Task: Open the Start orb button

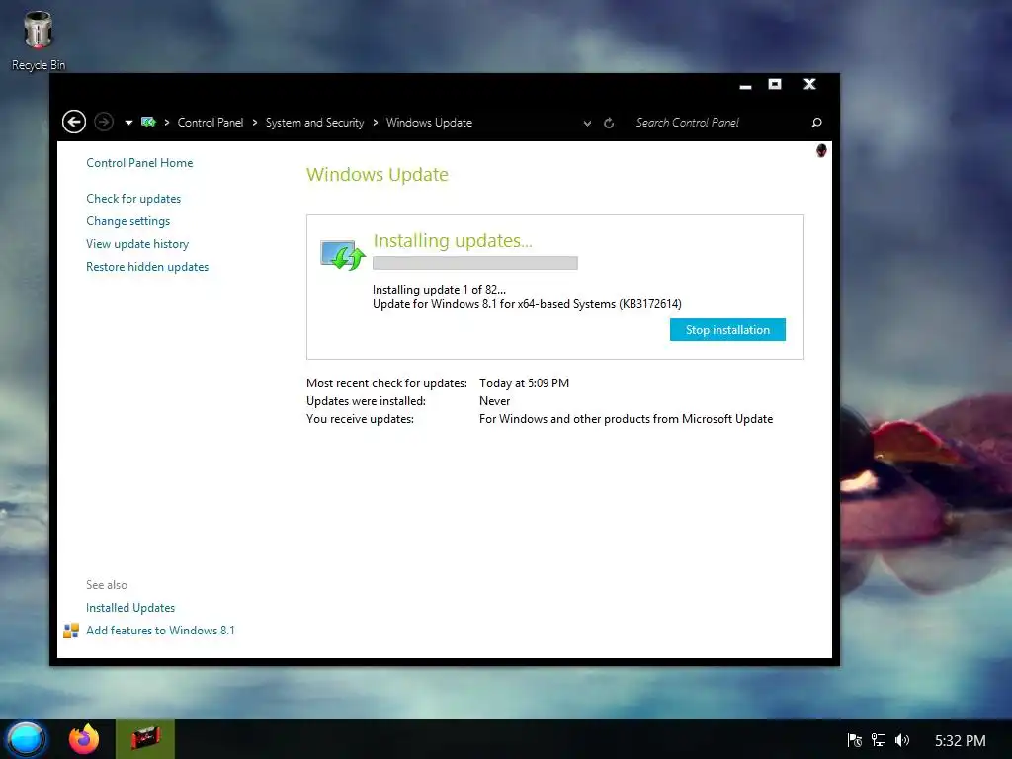Action: (x=25, y=739)
